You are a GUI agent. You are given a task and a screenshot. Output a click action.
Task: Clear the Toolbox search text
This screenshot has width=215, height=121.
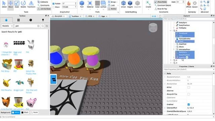click(38, 26)
